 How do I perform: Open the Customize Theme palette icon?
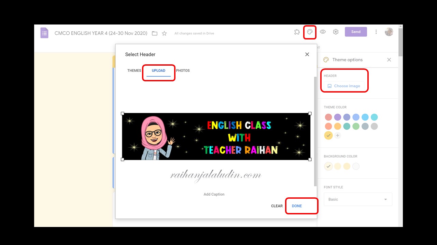coord(310,32)
